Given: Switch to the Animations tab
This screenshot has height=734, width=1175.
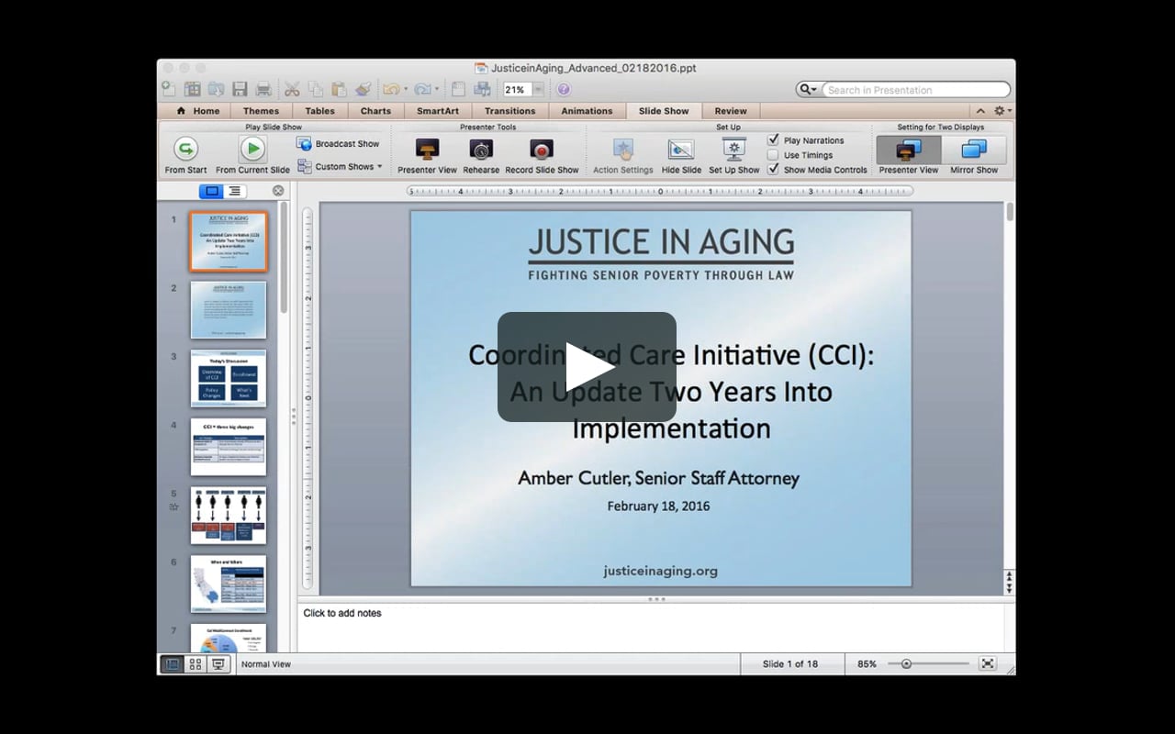Looking at the screenshot, I should click(587, 111).
